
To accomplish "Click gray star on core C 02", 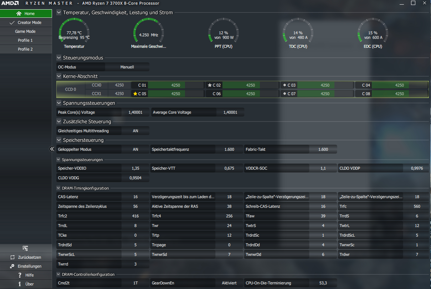I will [x=210, y=85].
